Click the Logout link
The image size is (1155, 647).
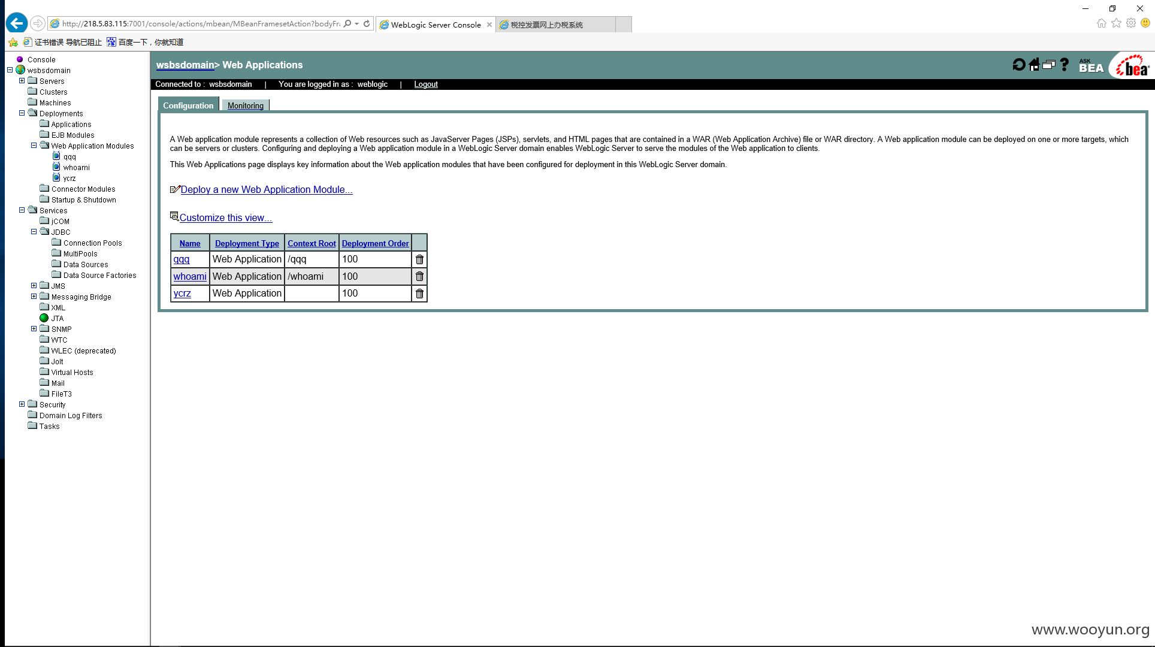point(426,84)
